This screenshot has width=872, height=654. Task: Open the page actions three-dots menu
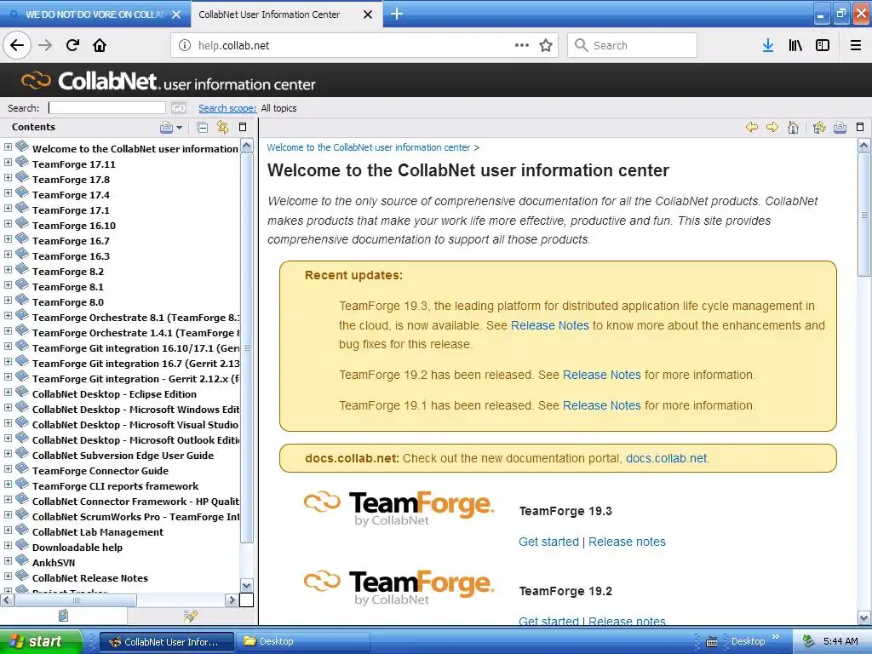[522, 45]
